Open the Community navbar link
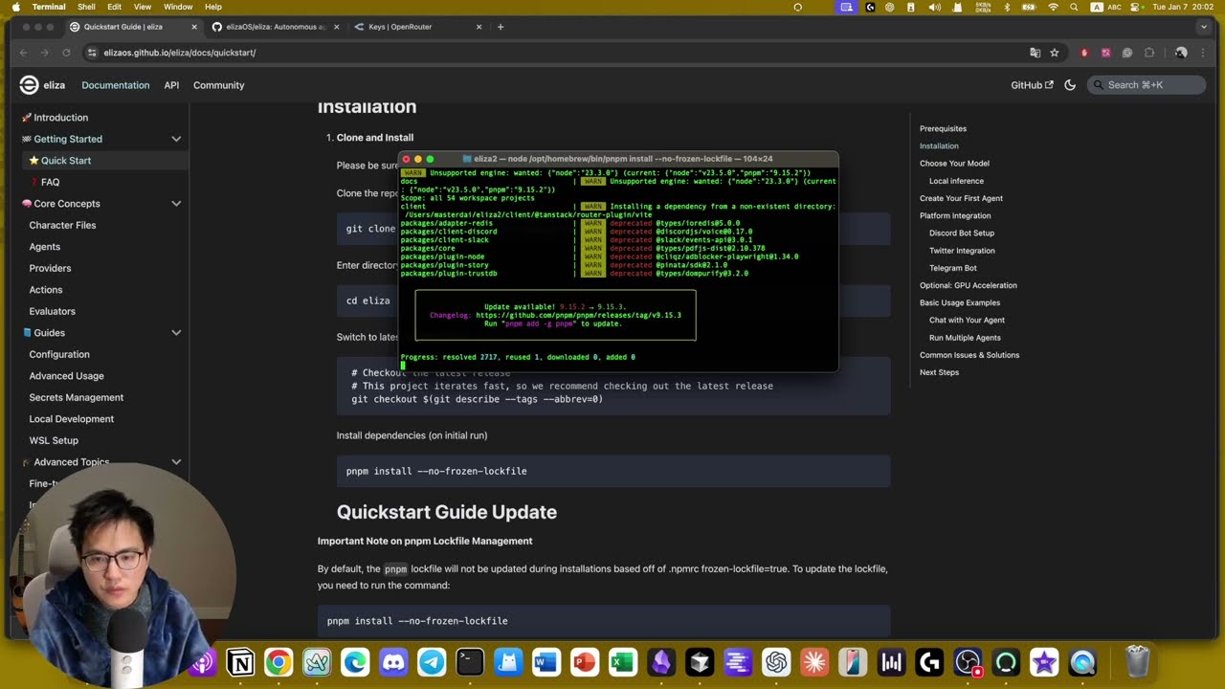This screenshot has width=1225, height=689. (x=219, y=85)
